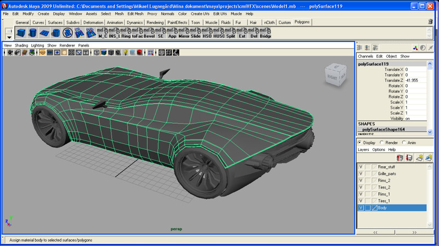Create a polygon cylinder from the shelf
The width and height of the screenshot is (439, 246).
[x=33, y=33]
